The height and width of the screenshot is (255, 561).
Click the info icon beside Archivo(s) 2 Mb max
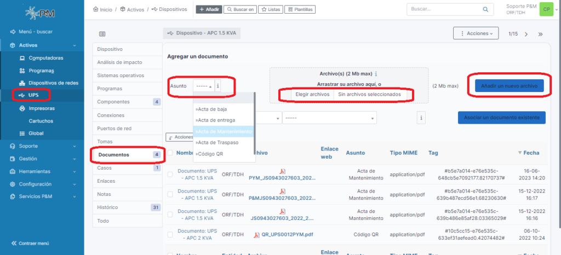coord(376,74)
